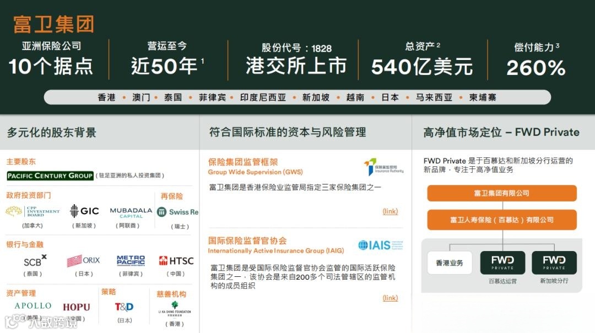Click 越南 in the locations bar
This screenshot has width=595, height=333.
[x=355, y=97]
